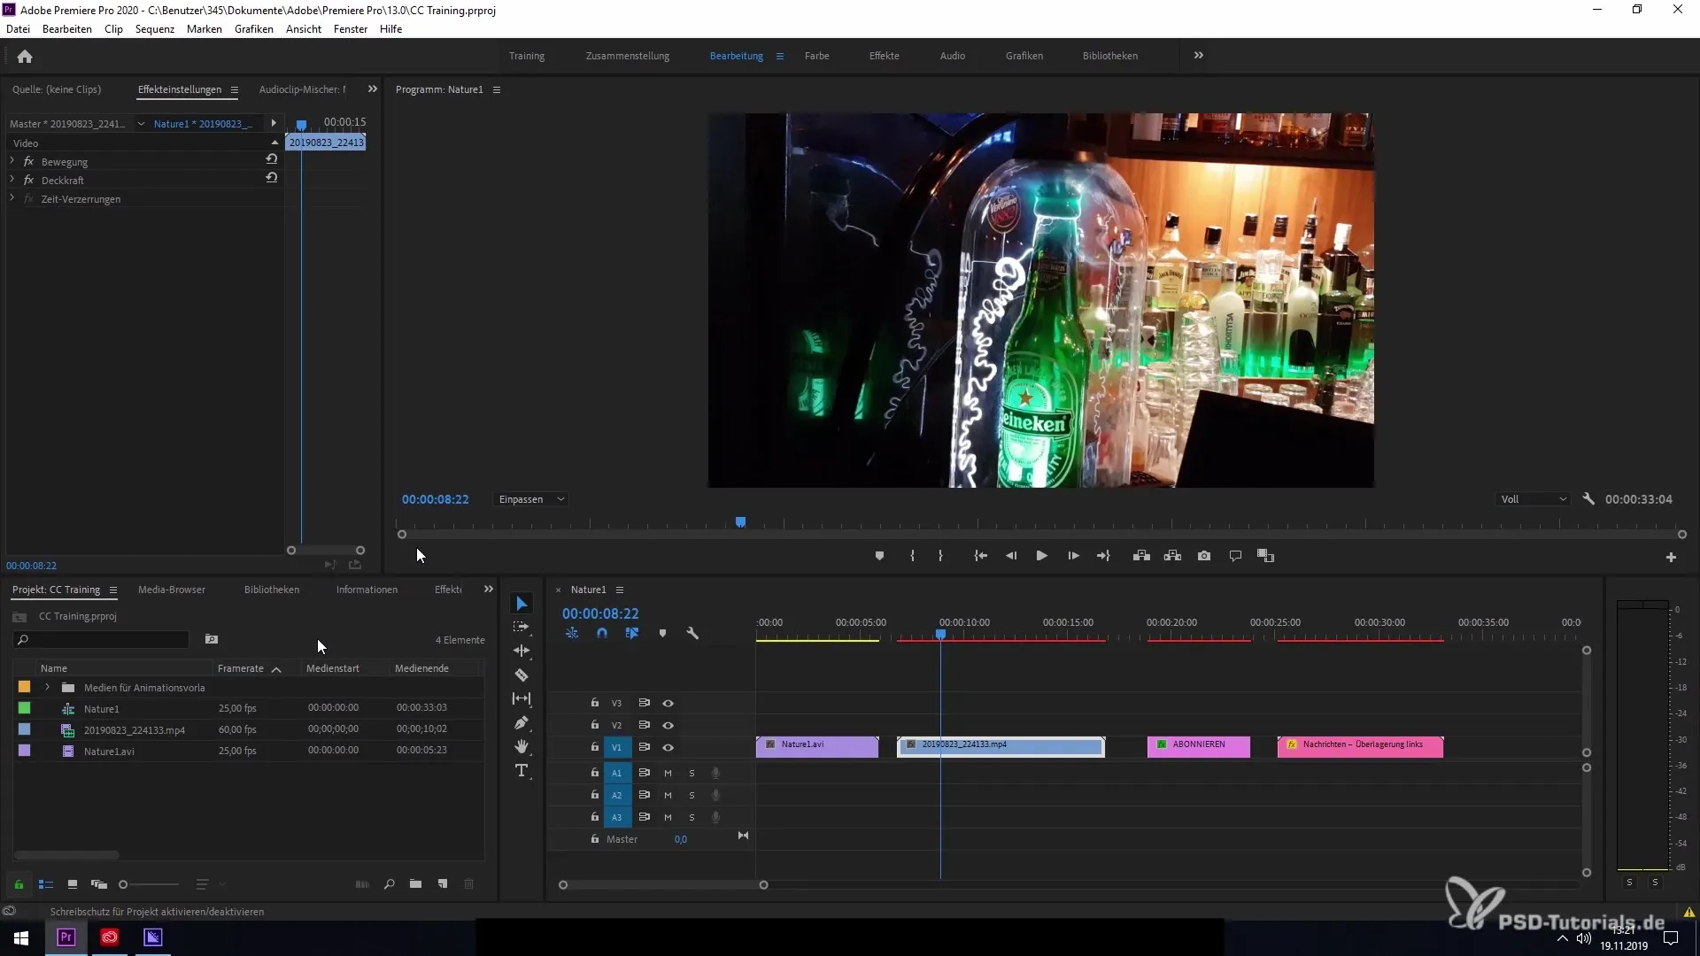Solo audio track A2
Screen dimensions: 1700x956
click(692, 796)
